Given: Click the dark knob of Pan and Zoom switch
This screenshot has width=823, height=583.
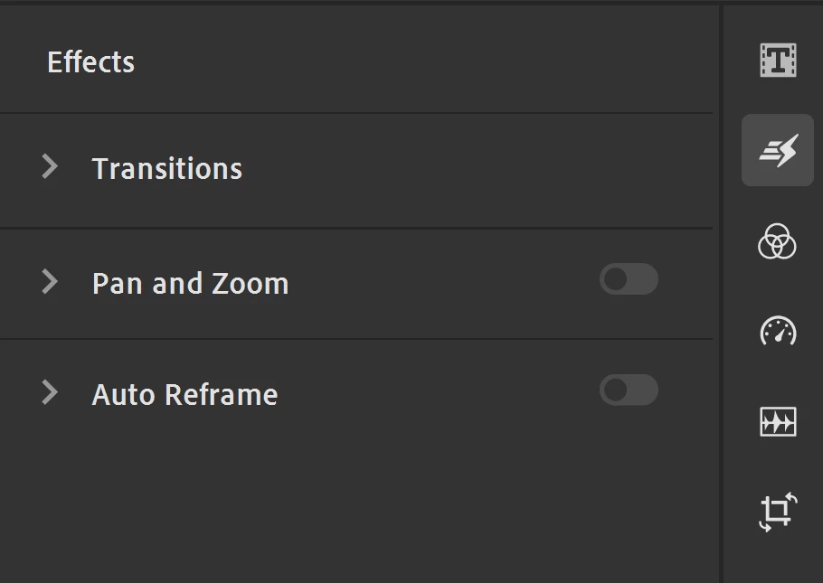Looking at the screenshot, I should point(616,279).
